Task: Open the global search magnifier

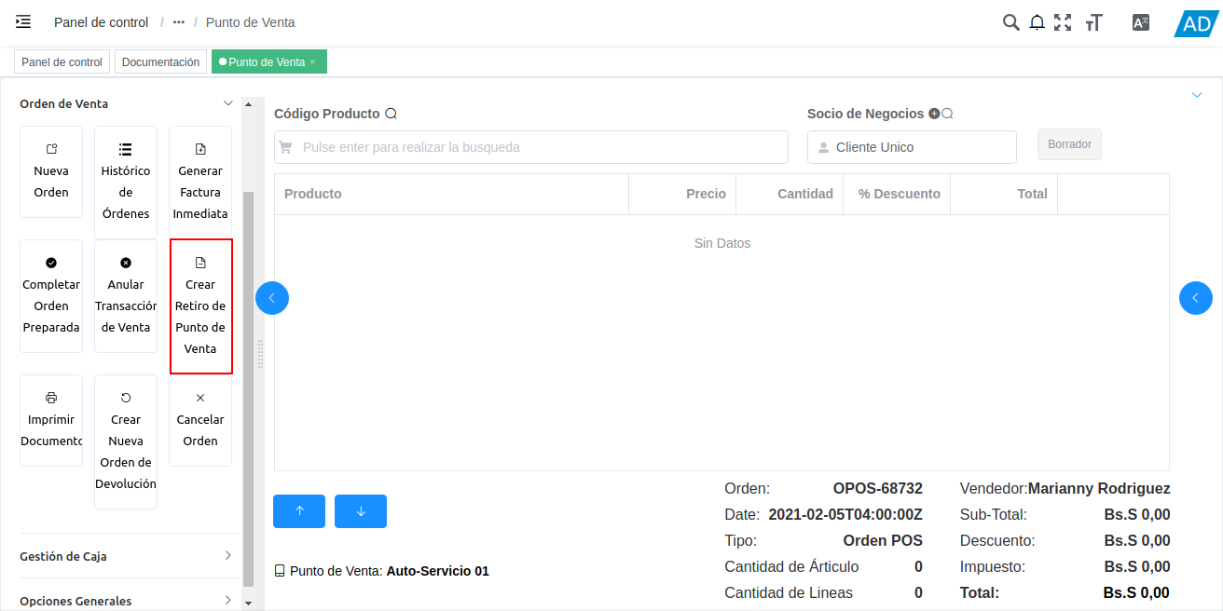Action: [x=1011, y=21]
